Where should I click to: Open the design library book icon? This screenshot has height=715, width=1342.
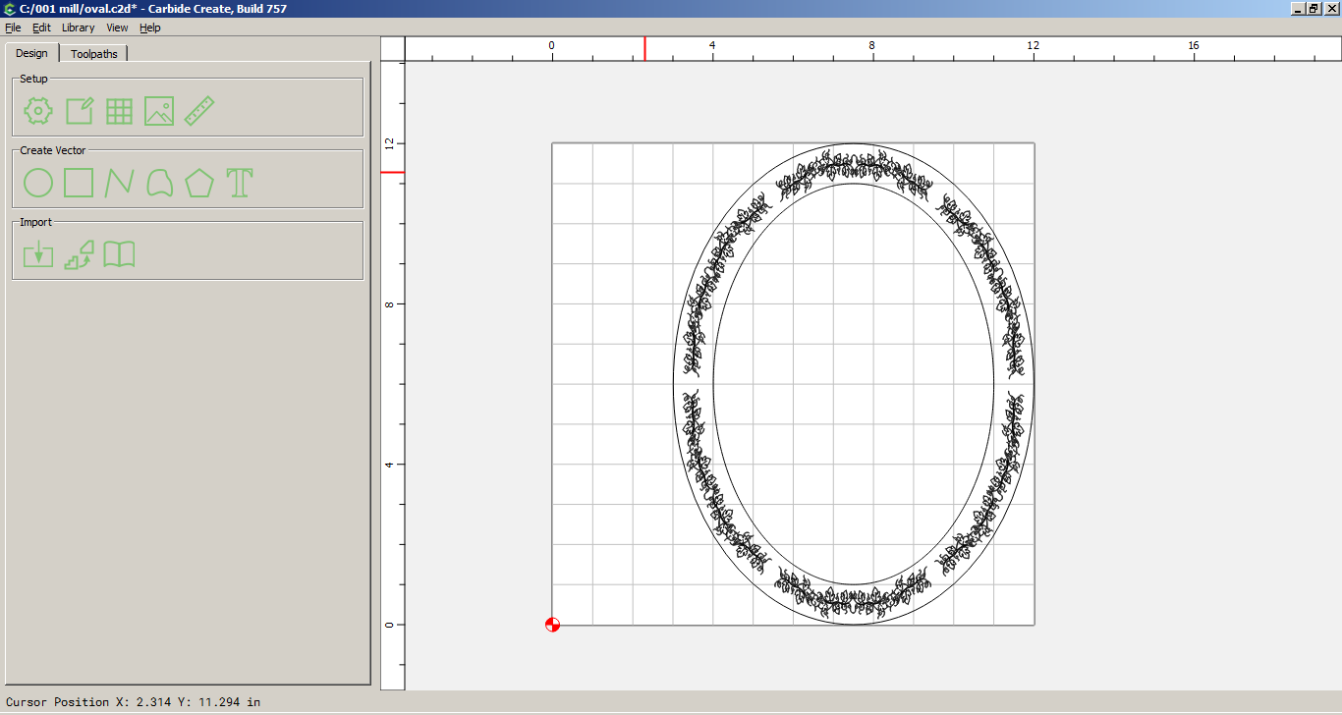click(x=119, y=255)
